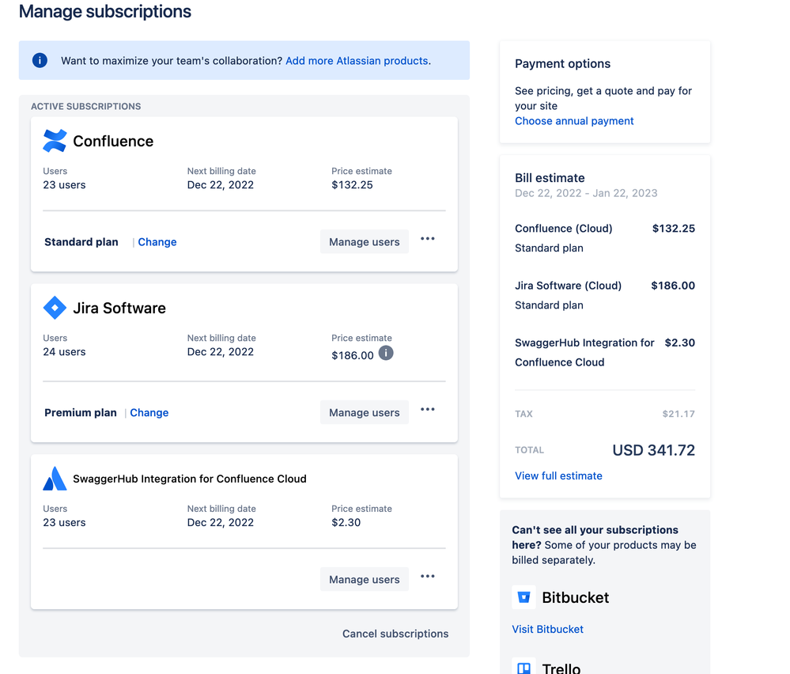Click the Bitbucket product name
The height and width of the screenshot is (674, 790).
[576, 597]
